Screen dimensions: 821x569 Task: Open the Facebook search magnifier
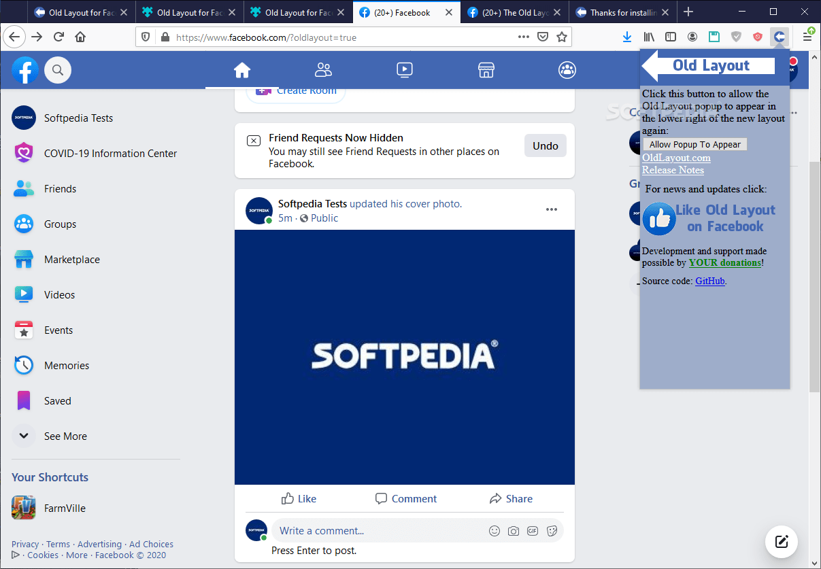coord(58,69)
